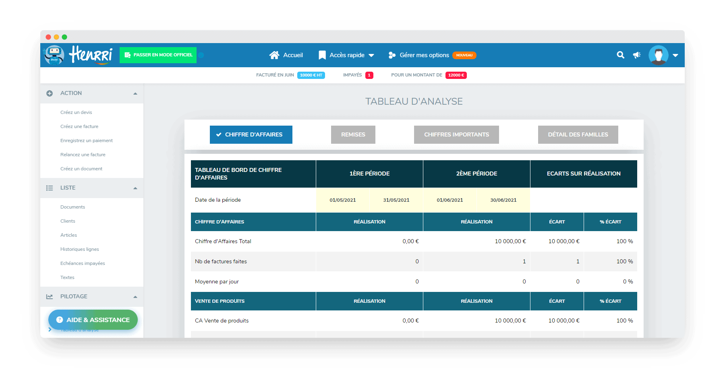Collapse the ACTION sidebar section
The image size is (725, 368).
(x=135, y=93)
